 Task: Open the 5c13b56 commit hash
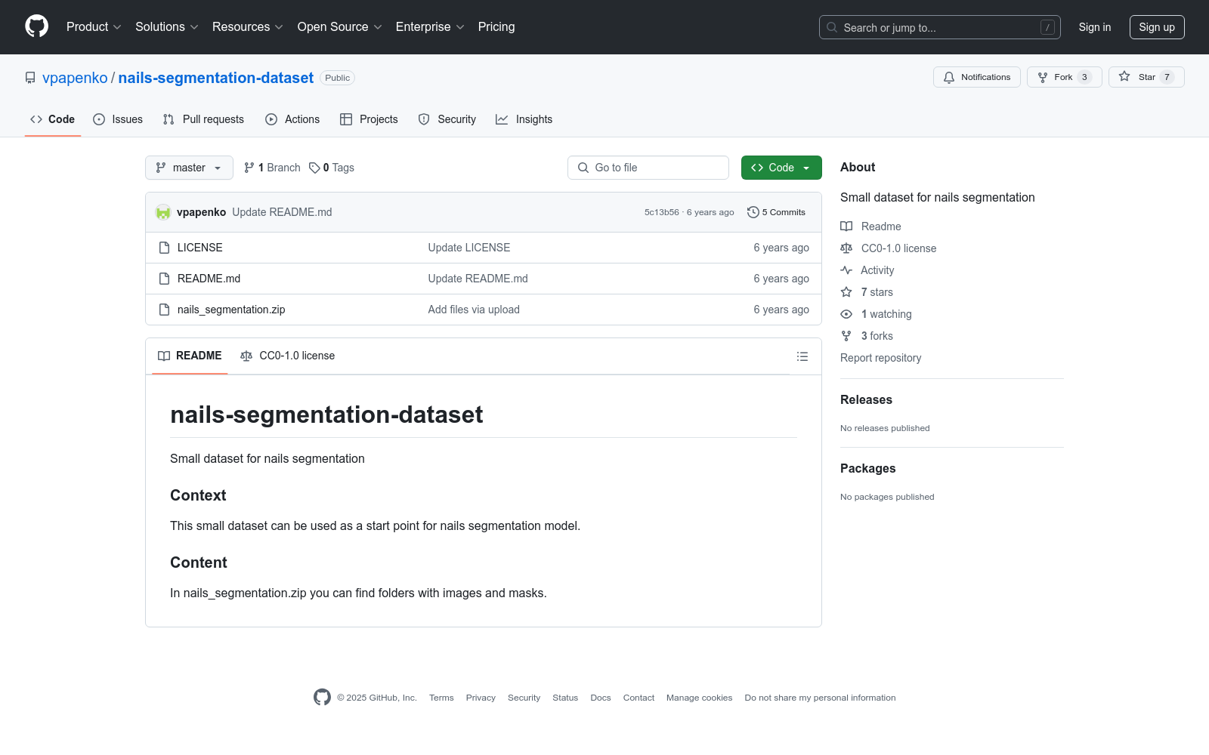tap(662, 212)
